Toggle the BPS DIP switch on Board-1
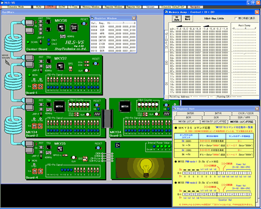Image resolution: width=261 pixels, height=209 pixels. click(71, 69)
